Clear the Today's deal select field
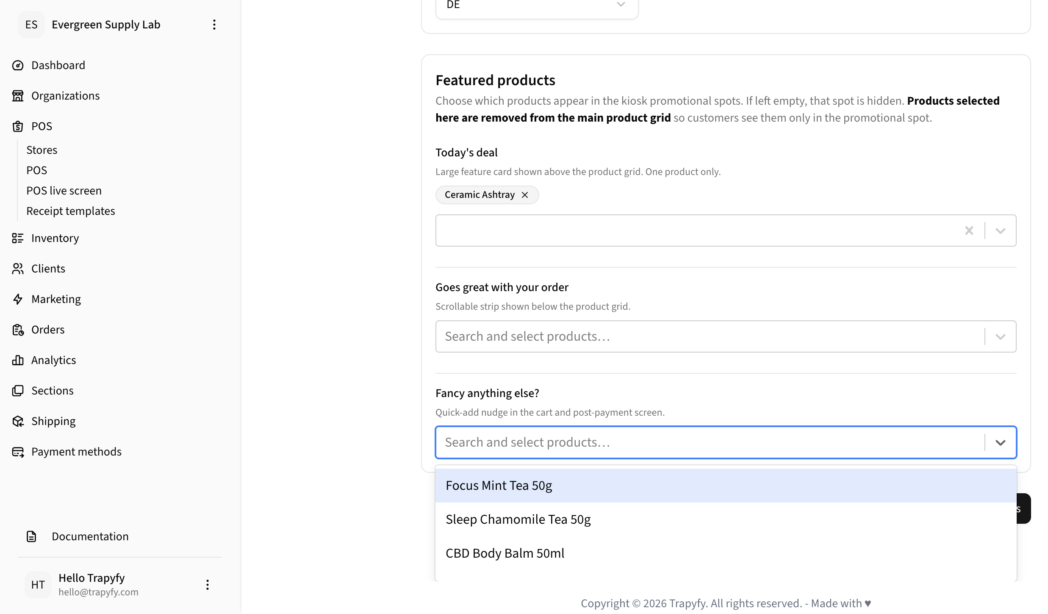This screenshot has height=614, width=1048. coord(969,231)
